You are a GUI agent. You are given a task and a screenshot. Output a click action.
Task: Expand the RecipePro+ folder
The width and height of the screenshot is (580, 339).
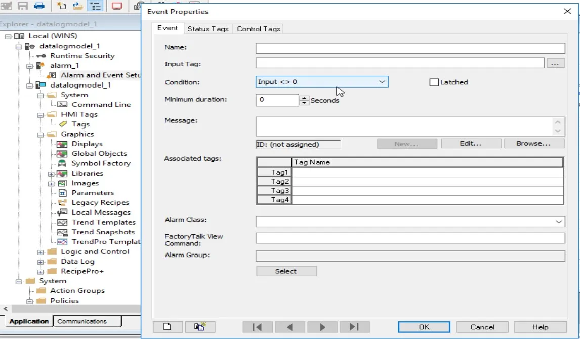pos(40,272)
